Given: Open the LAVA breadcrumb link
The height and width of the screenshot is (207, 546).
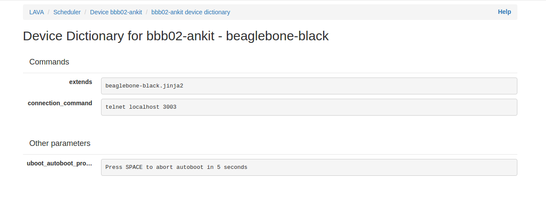Looking at the screenshot, I should 36,12.
